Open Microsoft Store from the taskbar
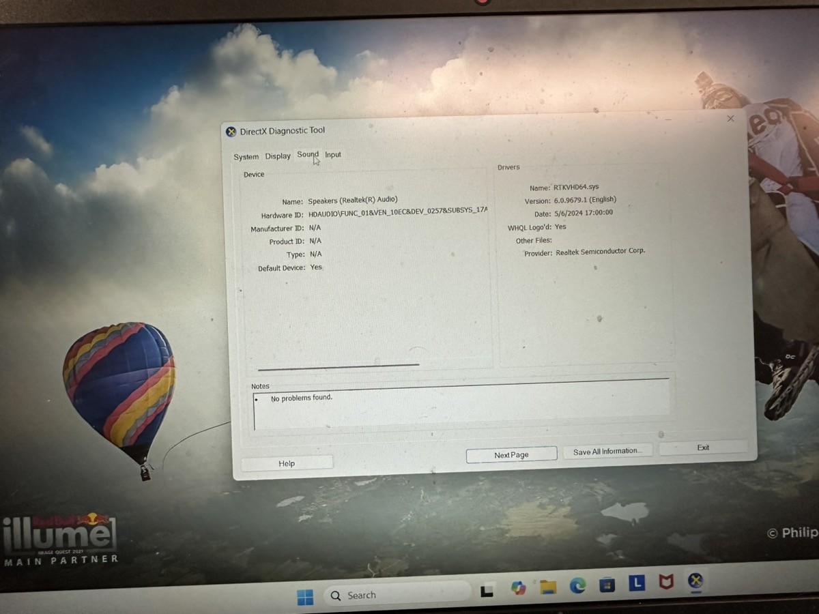 tap(607, 584)
